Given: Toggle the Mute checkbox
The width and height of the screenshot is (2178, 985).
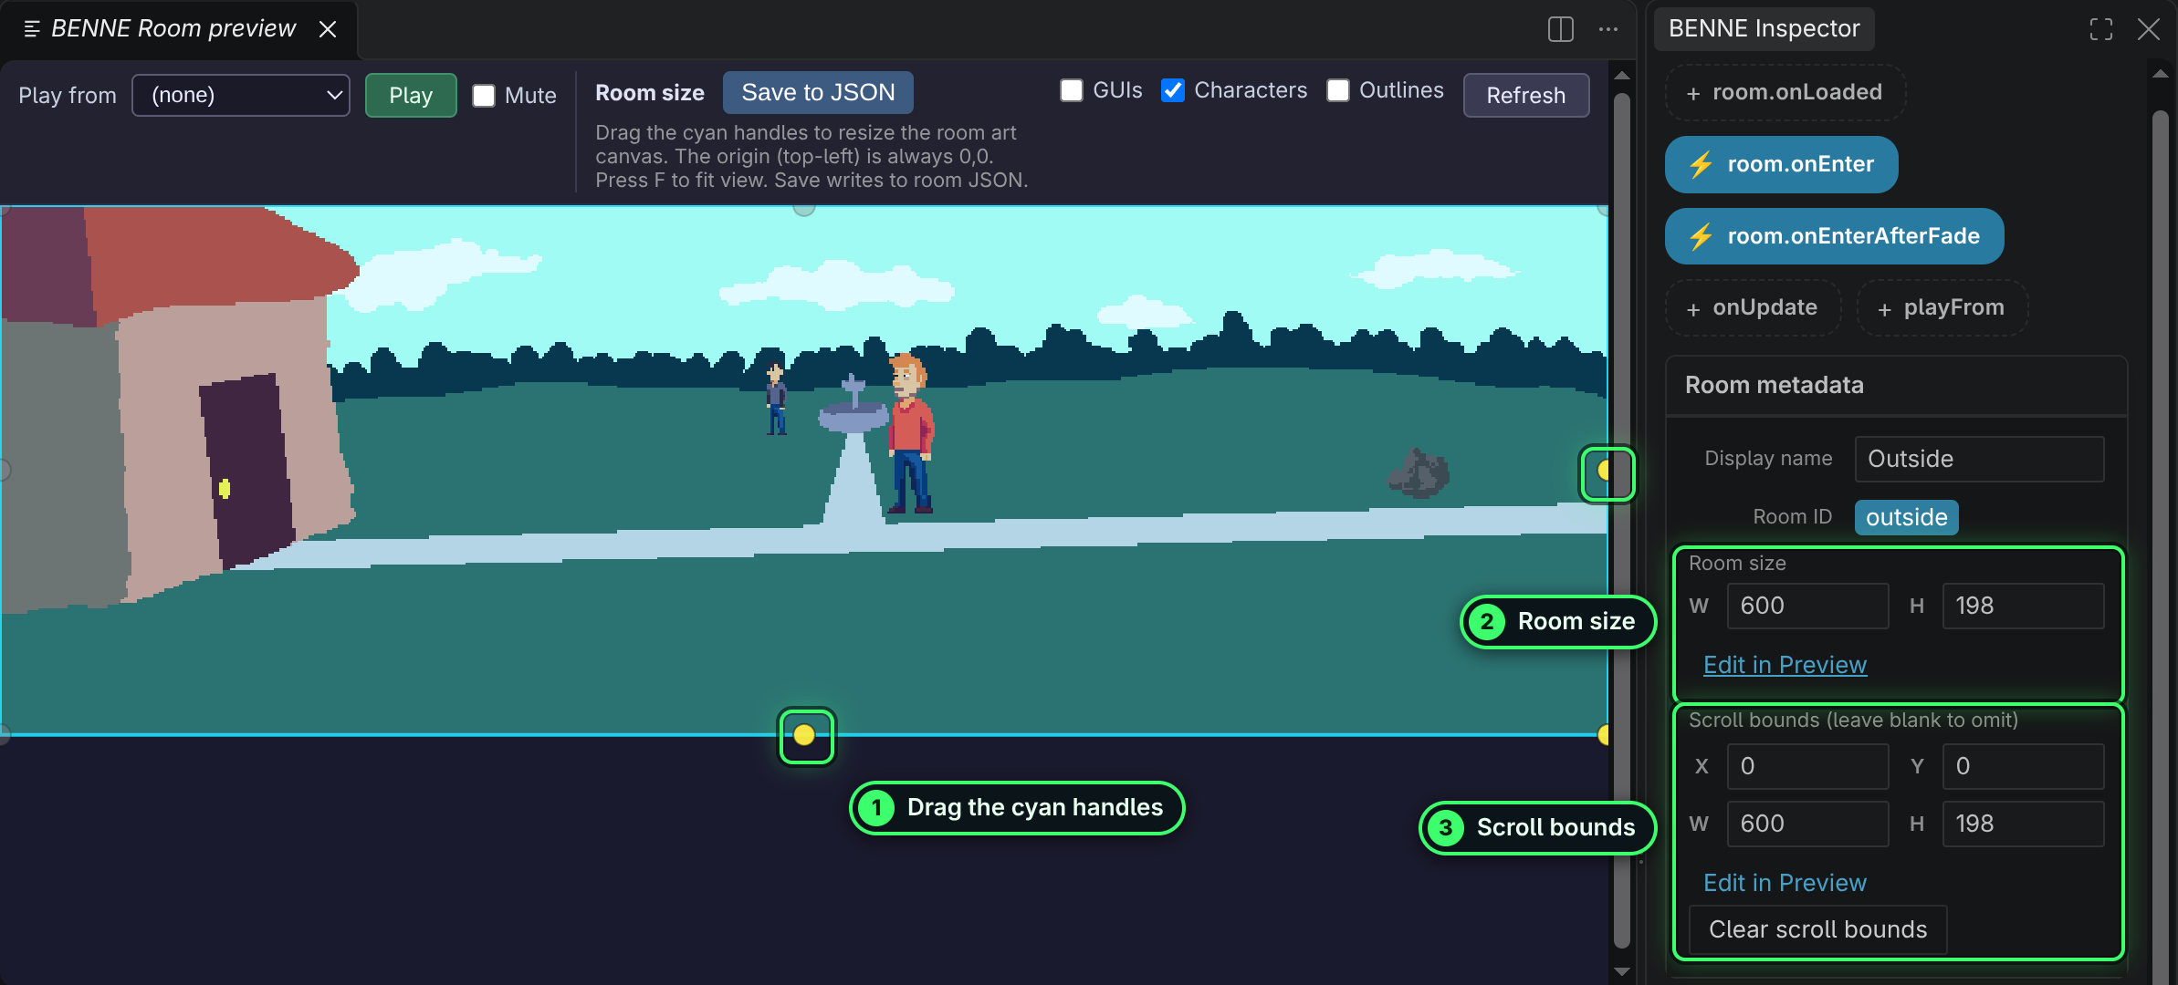Looking at the screenshot, I should tap(484, 96).
